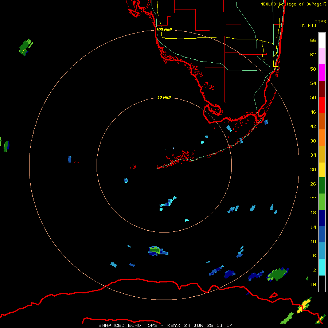328x328 pixels.
Task: Click legend value '54'
Action: tap(313, 83)
